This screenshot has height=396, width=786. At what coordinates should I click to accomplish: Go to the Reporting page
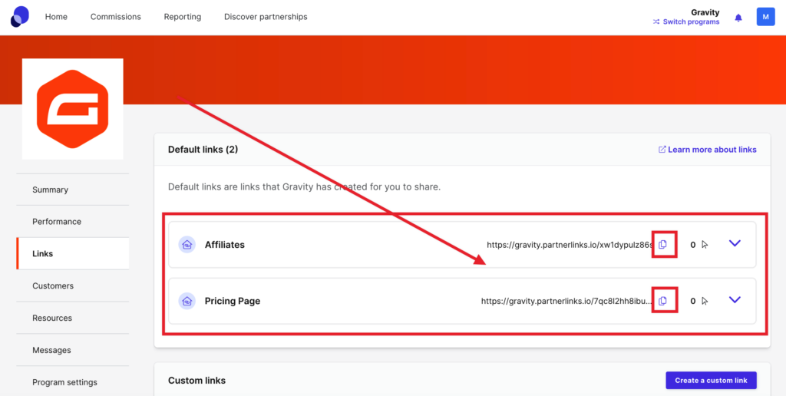click(x=183, y=17)
